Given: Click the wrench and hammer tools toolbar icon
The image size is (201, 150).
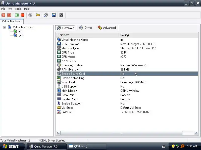Looking at the screenshot, I should click(x=46, y=15).
